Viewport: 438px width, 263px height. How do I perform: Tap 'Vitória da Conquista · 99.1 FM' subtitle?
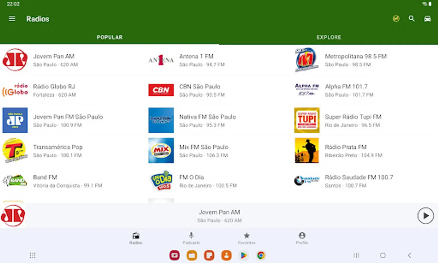(x=68, y=186)
